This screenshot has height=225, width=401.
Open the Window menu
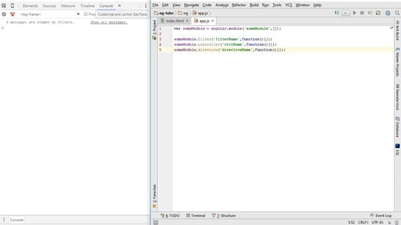coord(303,5)
